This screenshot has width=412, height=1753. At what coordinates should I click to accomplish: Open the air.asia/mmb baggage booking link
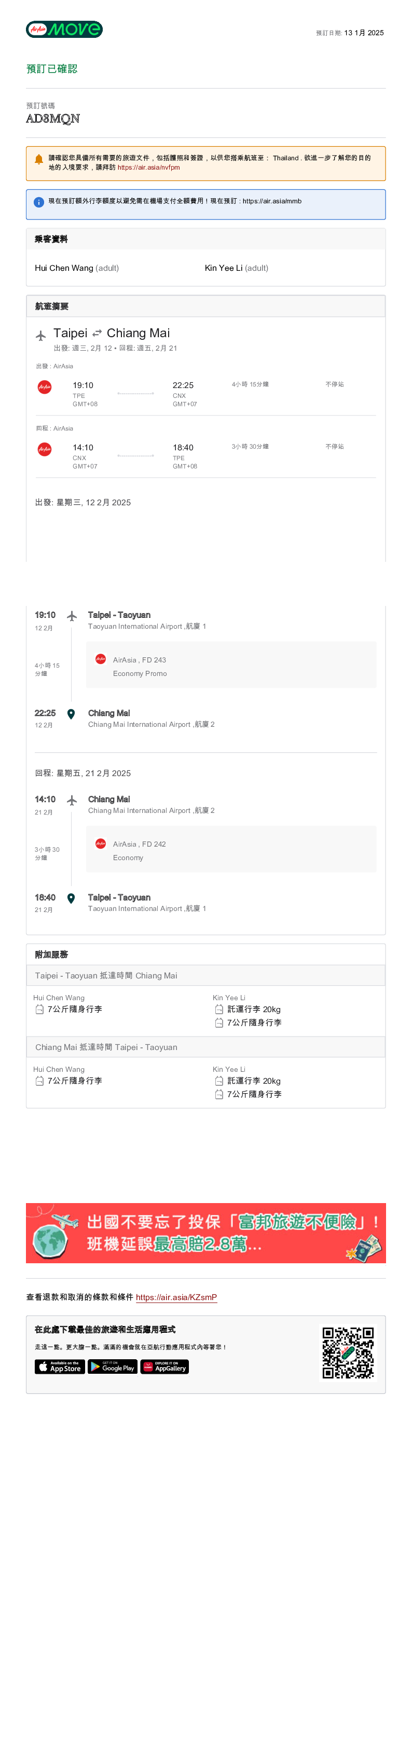coord(272,201)
